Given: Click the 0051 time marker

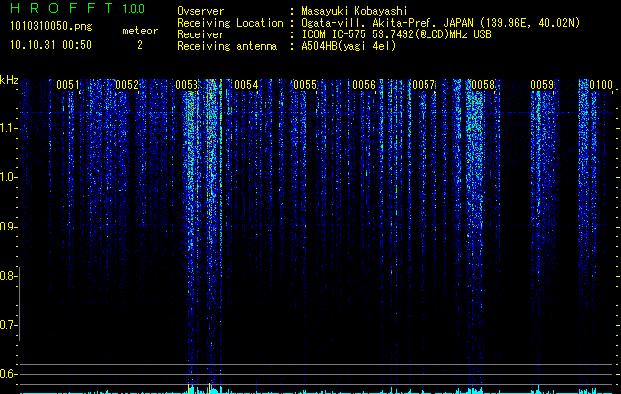Looking at the screenshot, I should [x=68, y=85].
